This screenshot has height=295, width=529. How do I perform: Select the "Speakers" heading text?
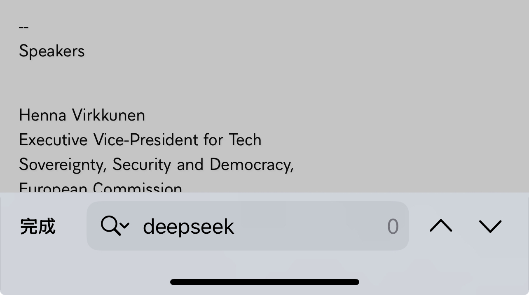pos(52,51)
